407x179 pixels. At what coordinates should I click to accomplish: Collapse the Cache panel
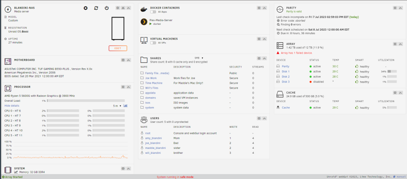coord(400,93)
